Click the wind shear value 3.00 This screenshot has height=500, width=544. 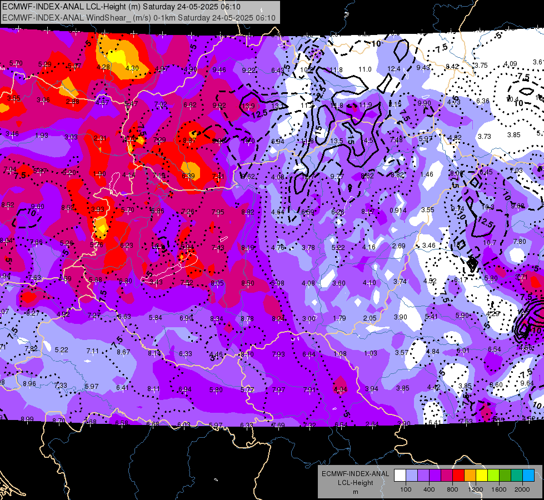click(x=309, y=318)
